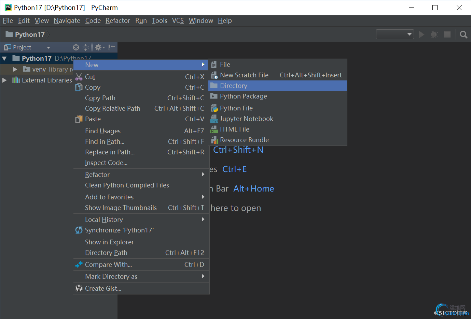
Task: Select Directory in the New submenu
Action: (x=234, y=86)
